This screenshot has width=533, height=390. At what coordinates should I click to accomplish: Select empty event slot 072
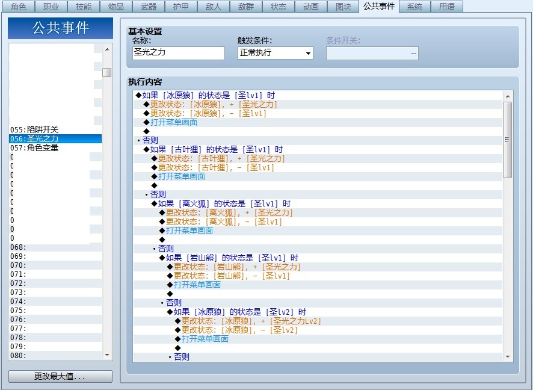(55, 283)
